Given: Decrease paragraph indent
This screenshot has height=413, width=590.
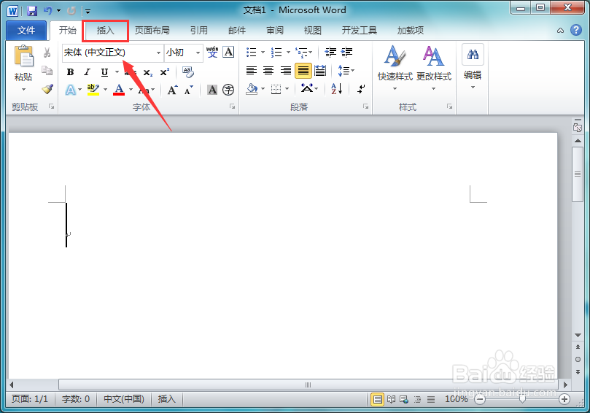Looking at the screenshot, I should [330, 52].
